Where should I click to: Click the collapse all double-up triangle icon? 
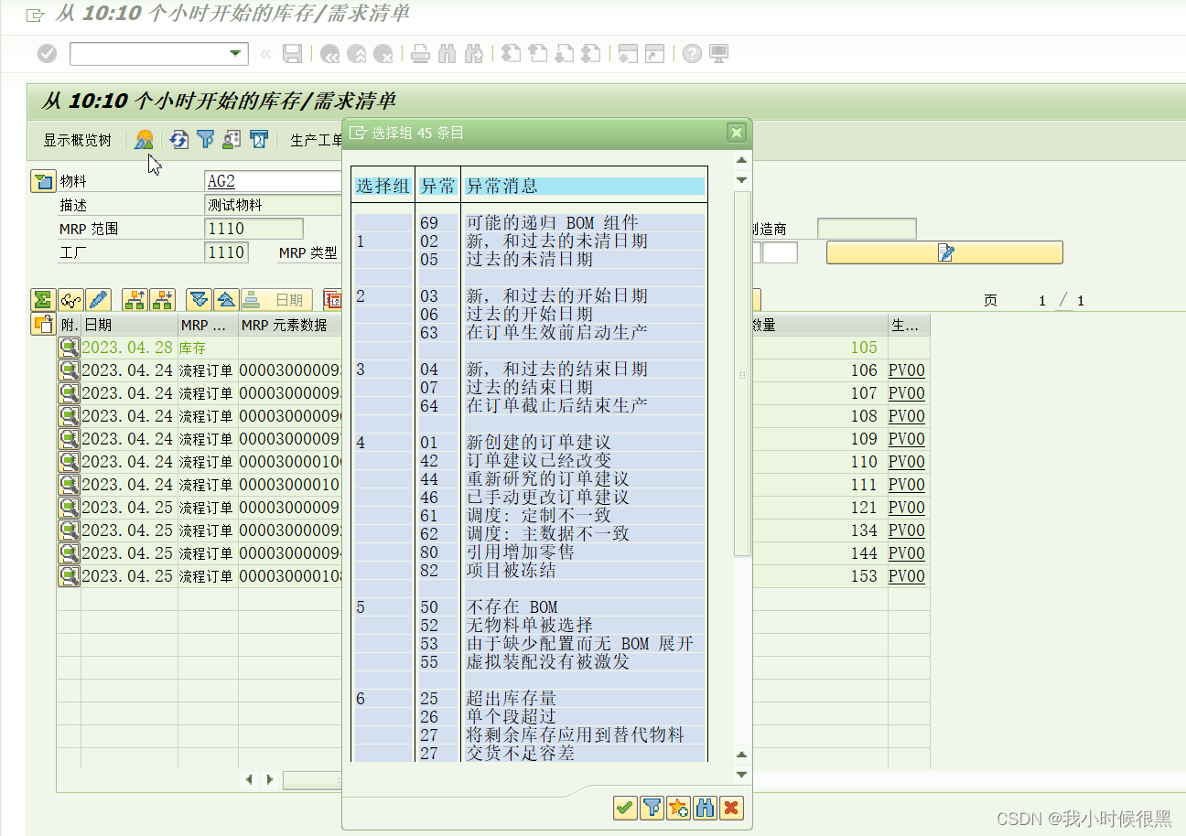tap(226, 299)
